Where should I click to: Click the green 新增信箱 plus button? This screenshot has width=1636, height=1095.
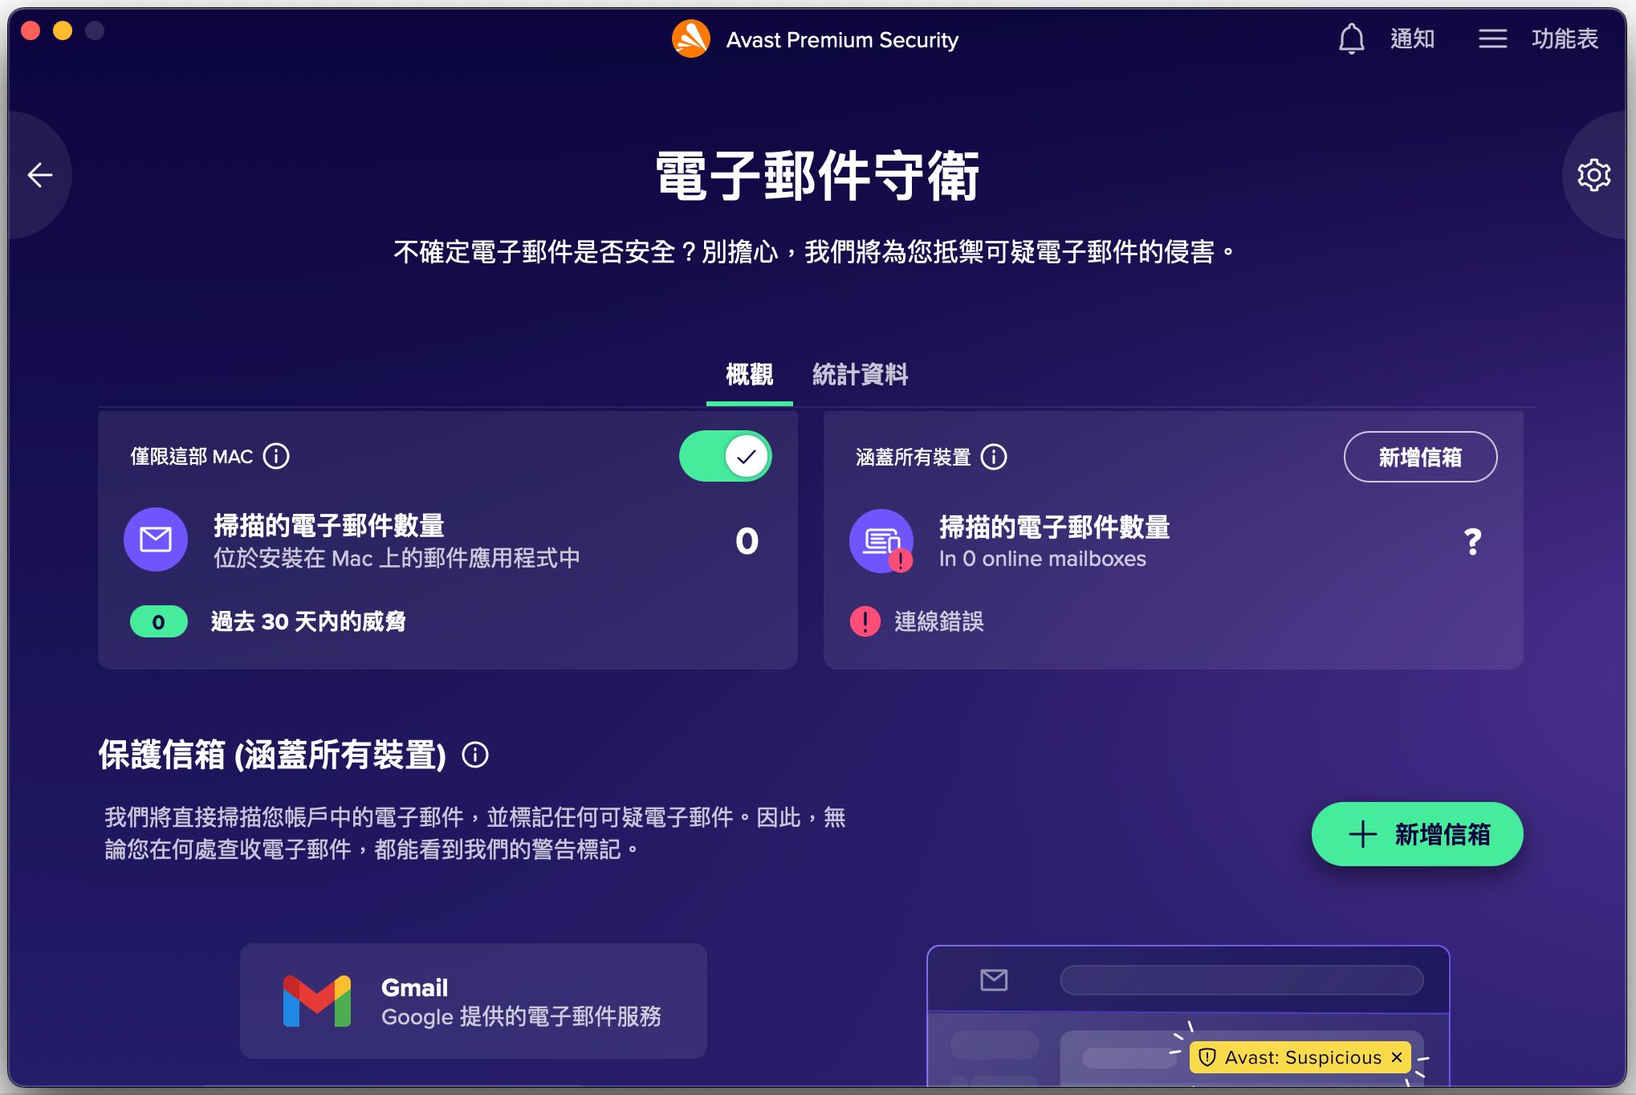pos(1418,834)
